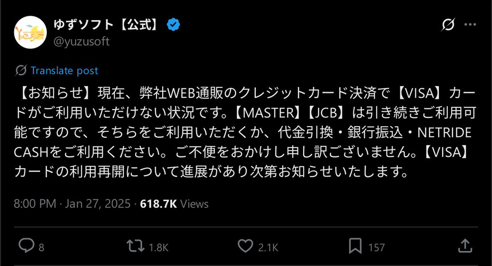Click the ゆずソフト【公式】 display name
The image size is (492, 266).
click(106, 24)
